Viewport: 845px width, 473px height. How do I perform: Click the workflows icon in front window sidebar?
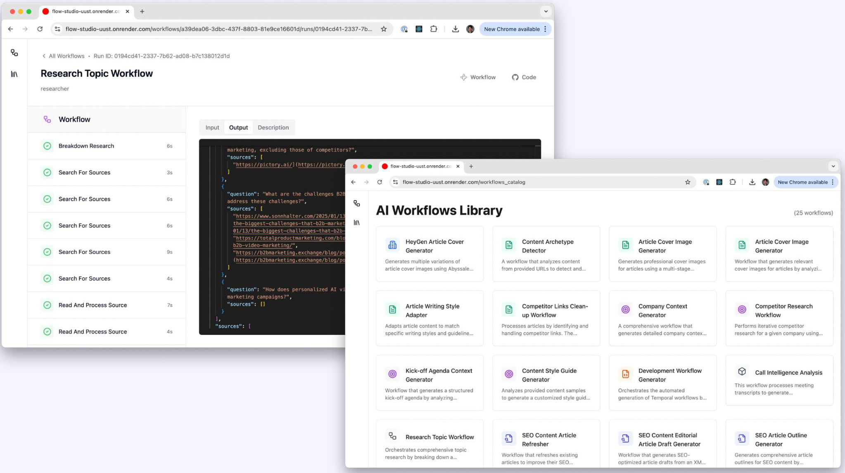[357, 203]
